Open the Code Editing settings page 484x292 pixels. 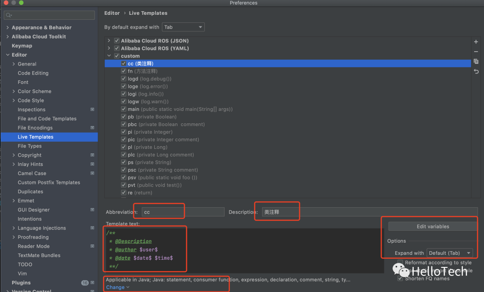coord(33,73)
